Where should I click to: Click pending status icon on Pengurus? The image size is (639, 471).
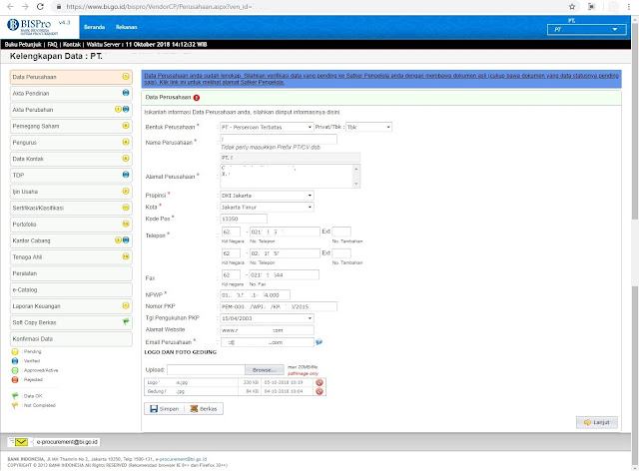[126, 142]
